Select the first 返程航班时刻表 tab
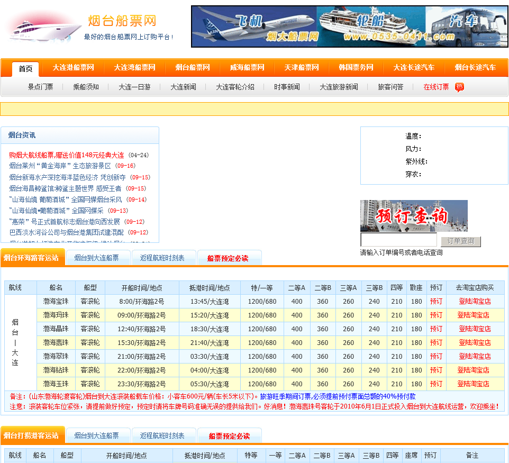Screen dimensions: 509x463 pos(162,258)
